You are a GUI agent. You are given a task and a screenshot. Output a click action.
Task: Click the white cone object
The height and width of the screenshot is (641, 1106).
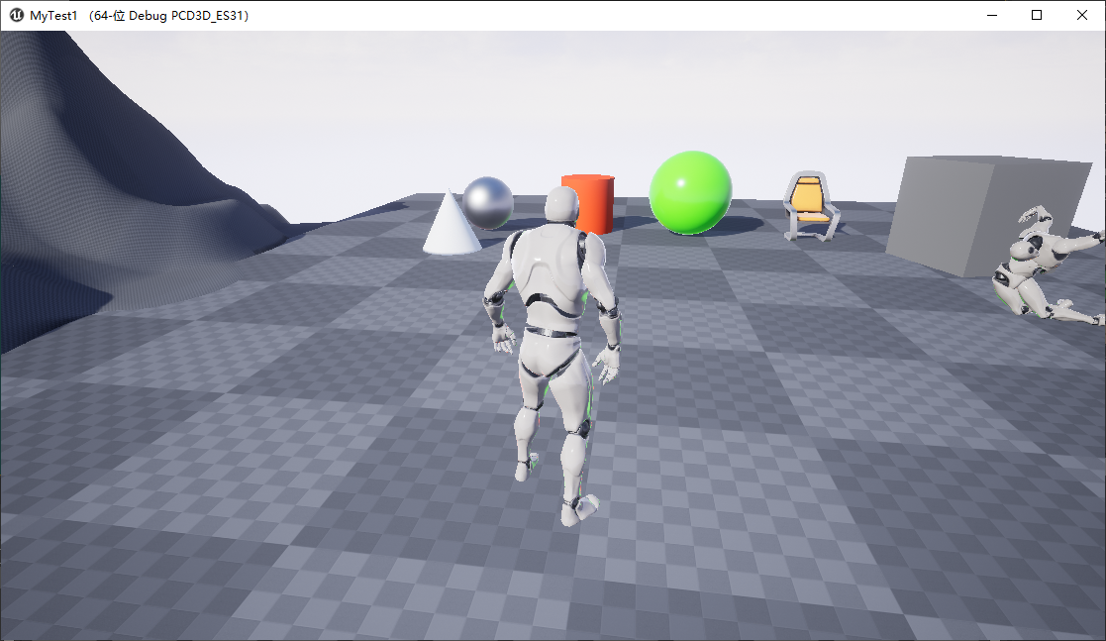click(x=452, y=223)
